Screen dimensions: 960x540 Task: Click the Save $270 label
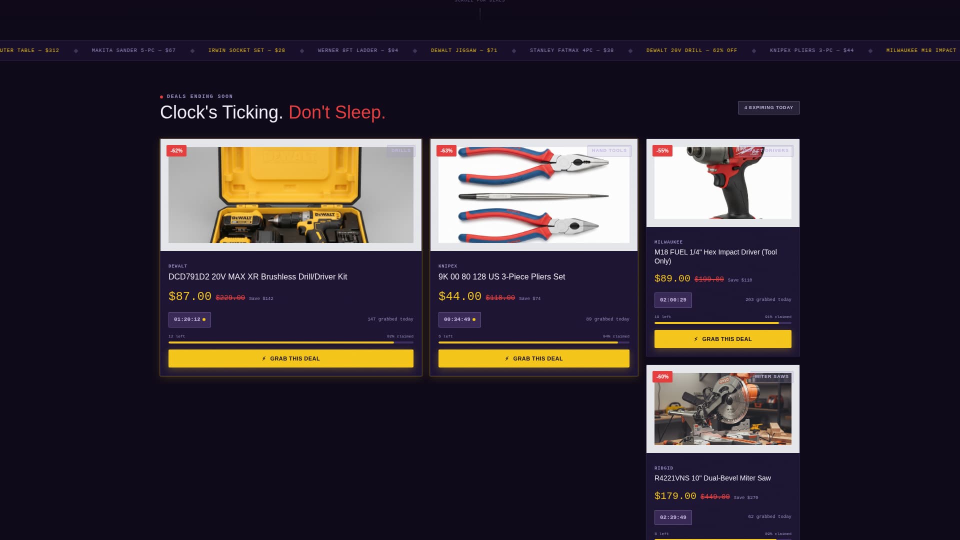click(x=746, y=497)
